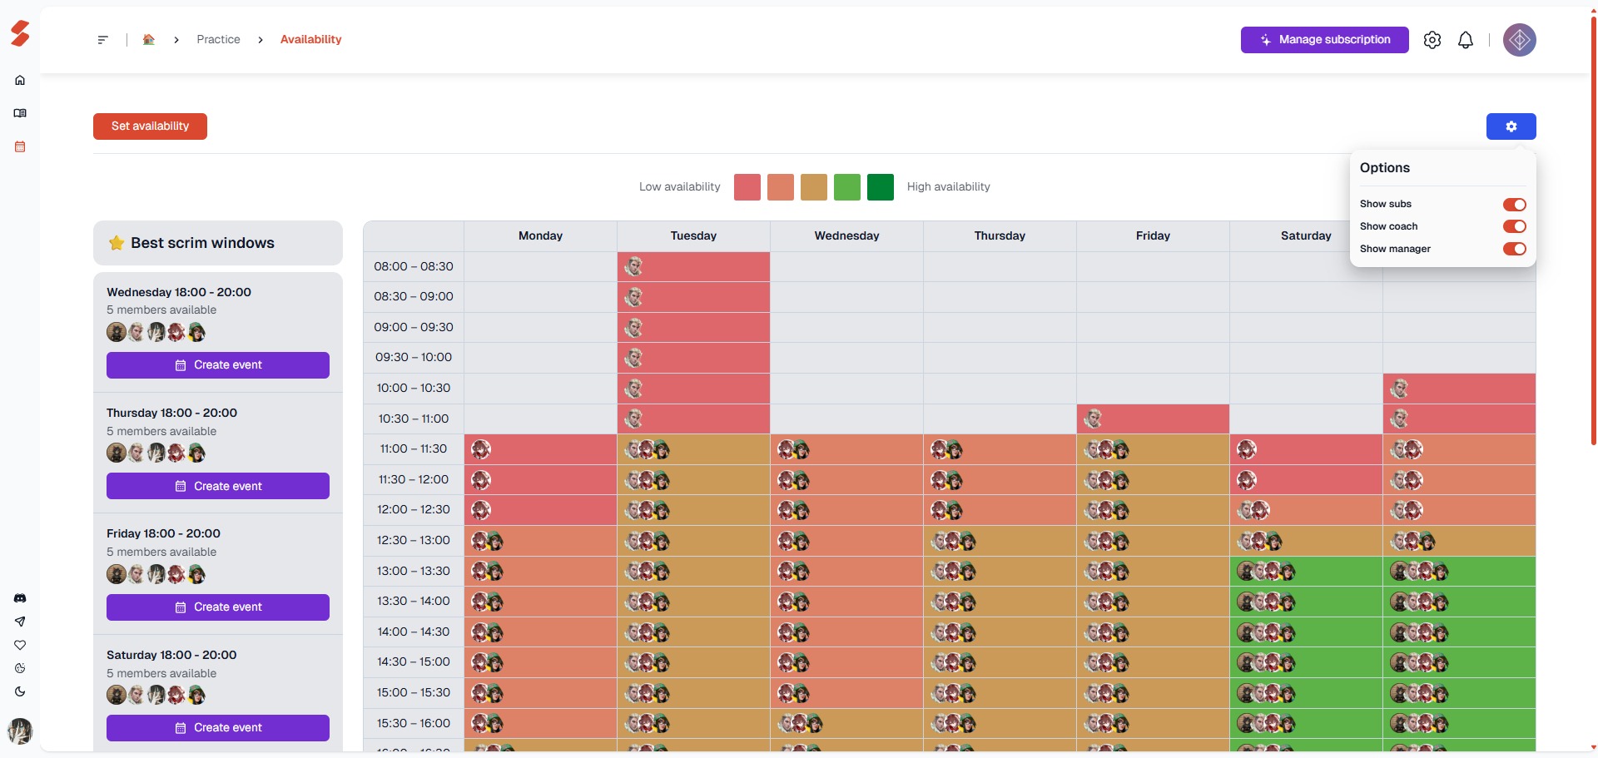Click the heart icon in sidebar
This screenshot has height=758, width=1598.
coord(20,645)
